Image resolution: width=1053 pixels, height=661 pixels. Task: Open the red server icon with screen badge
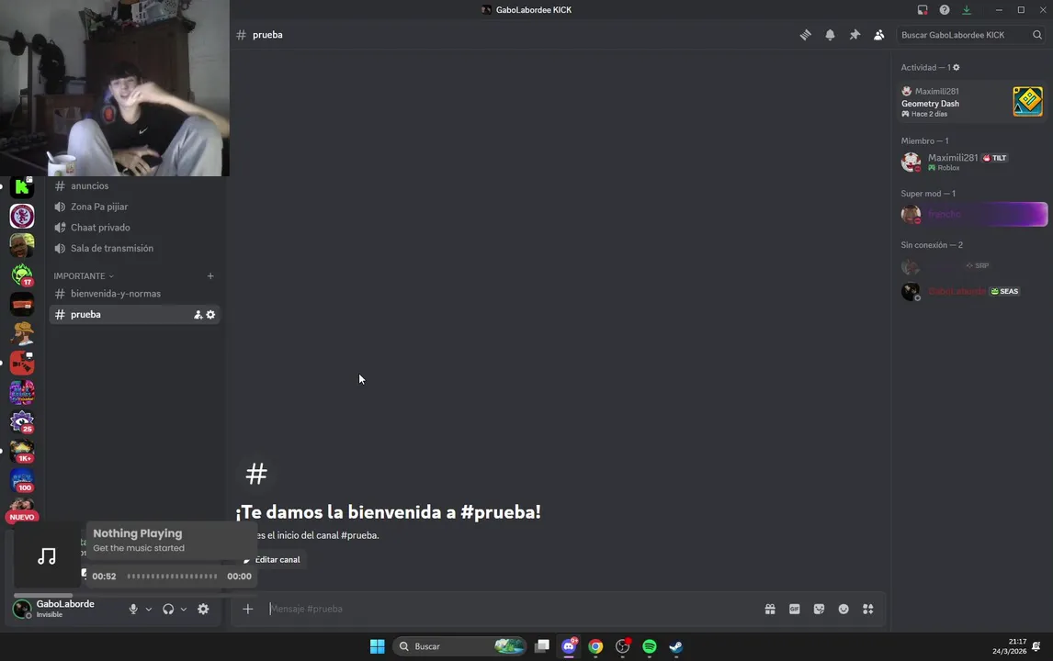pos(22,363)
